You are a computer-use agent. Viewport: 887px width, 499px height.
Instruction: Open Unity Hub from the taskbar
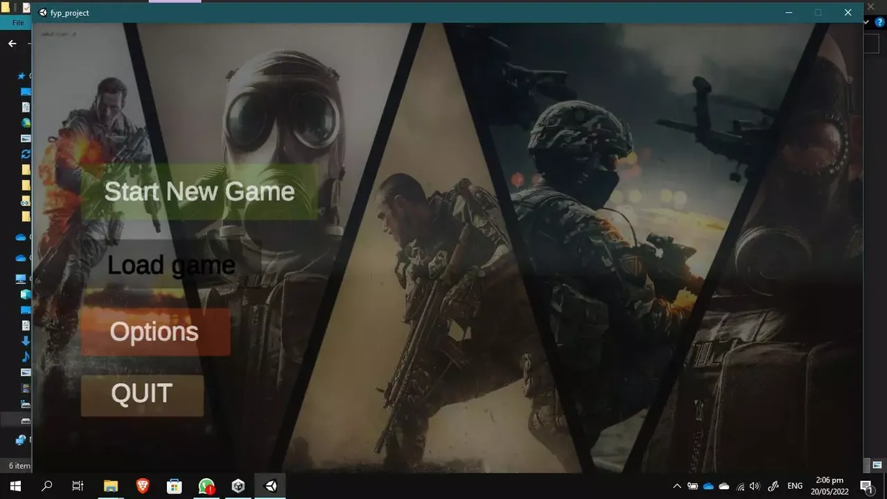[238, 486]
